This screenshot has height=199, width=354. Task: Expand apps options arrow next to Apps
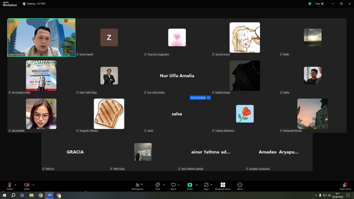pos(211,185)
